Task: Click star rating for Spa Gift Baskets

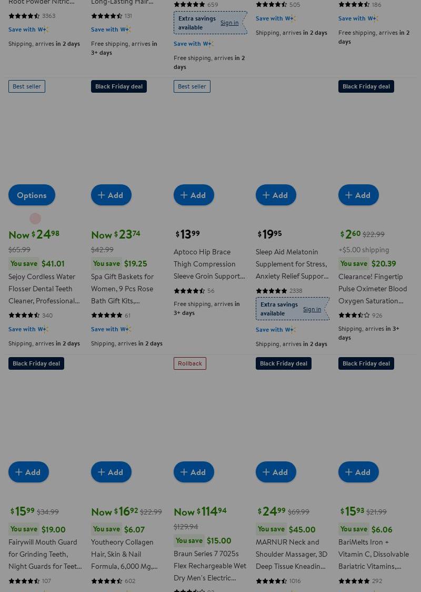Action: point(106,315)
